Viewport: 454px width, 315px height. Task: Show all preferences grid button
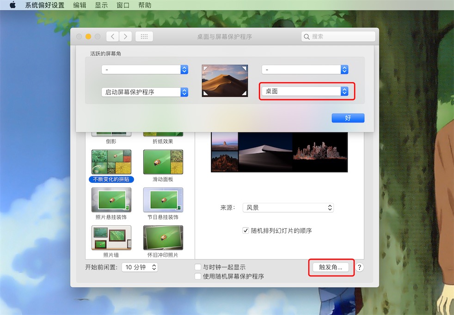tap(144, 36)
